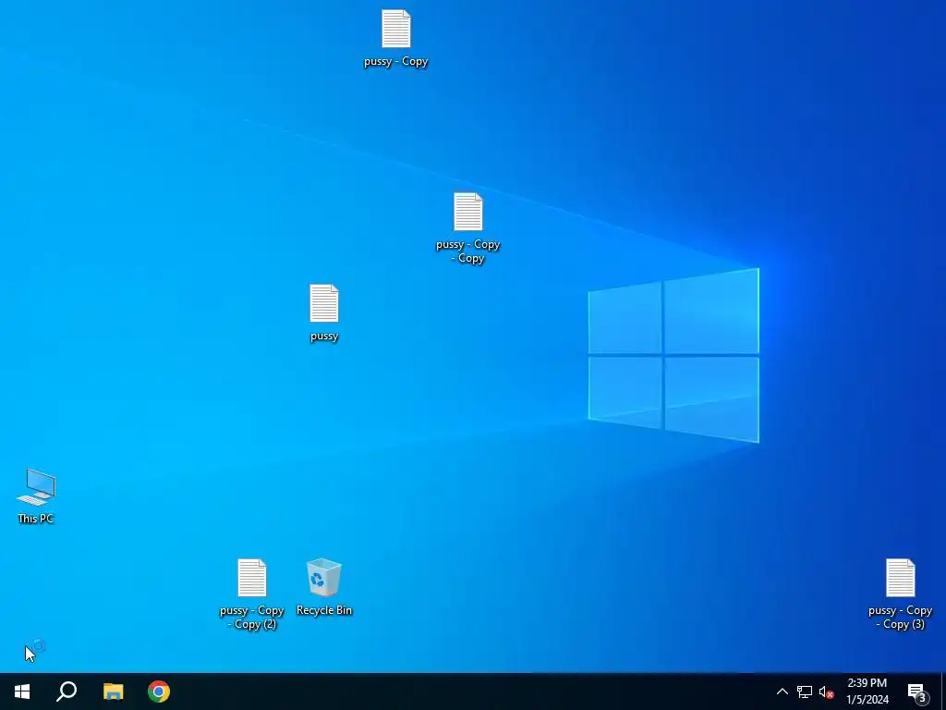Open the Windows Start menu
The image size is (946, 710).
point(22,692)
